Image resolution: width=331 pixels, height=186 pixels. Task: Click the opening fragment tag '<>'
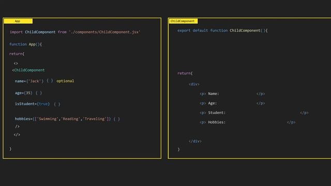(16, 63)
